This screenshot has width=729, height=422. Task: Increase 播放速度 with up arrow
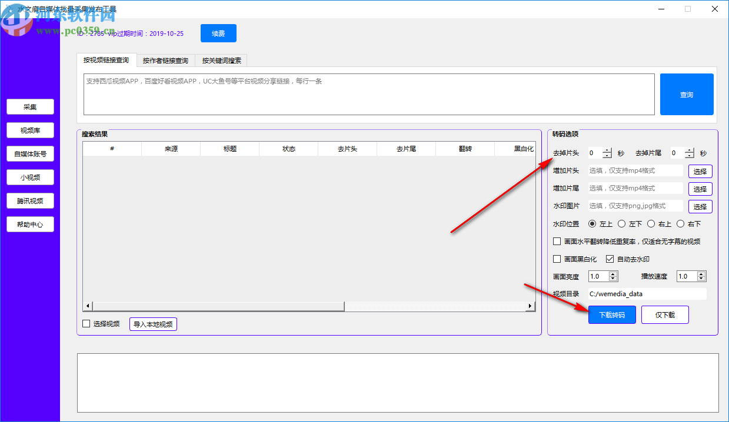(702, 274)
